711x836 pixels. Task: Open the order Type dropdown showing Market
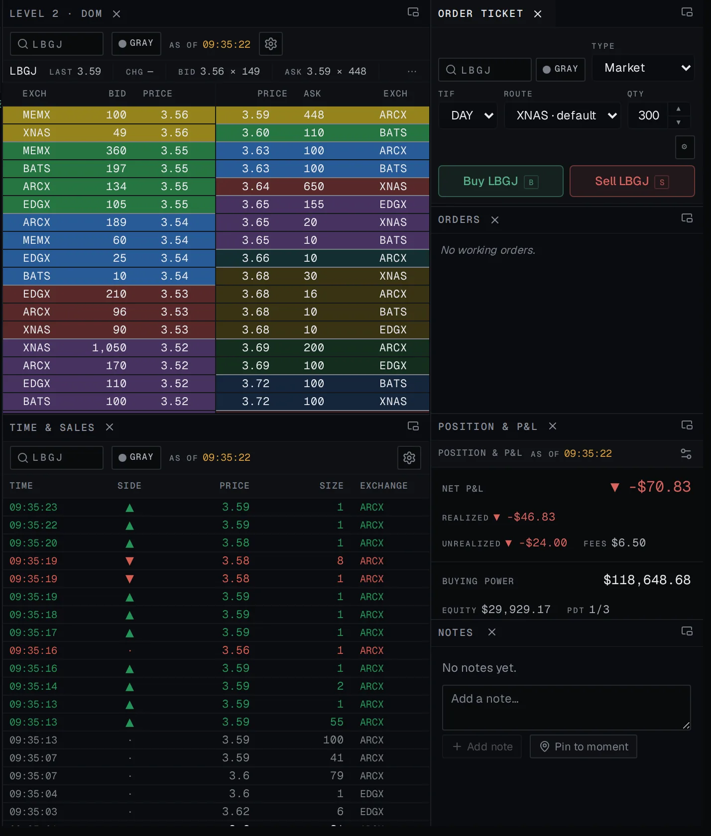click(643, 68)
